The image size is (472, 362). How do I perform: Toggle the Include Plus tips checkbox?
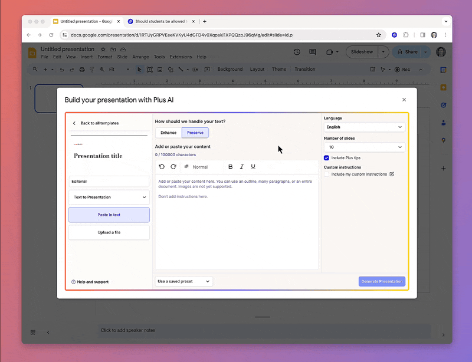(x=326, y=157)
